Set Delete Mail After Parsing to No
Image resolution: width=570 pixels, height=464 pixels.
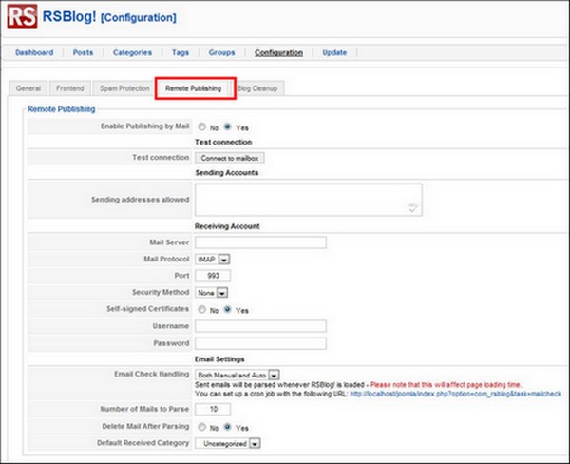[x=201, y=427]
